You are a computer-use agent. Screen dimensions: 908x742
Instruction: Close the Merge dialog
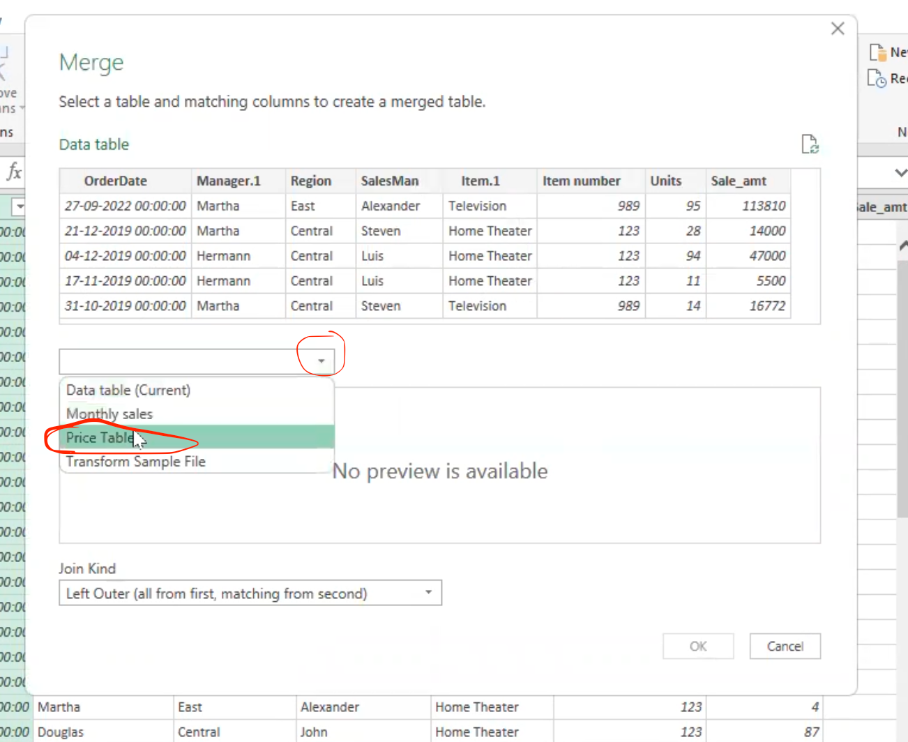point(837,28)
